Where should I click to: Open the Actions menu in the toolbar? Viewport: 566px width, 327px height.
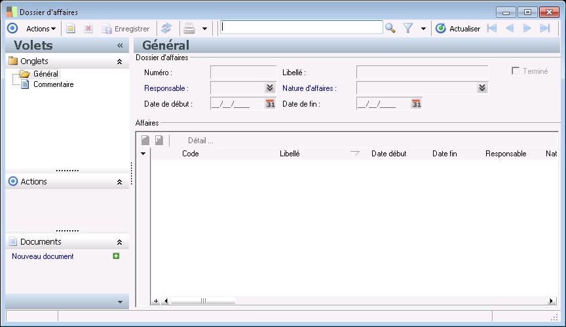pos(41,29)
